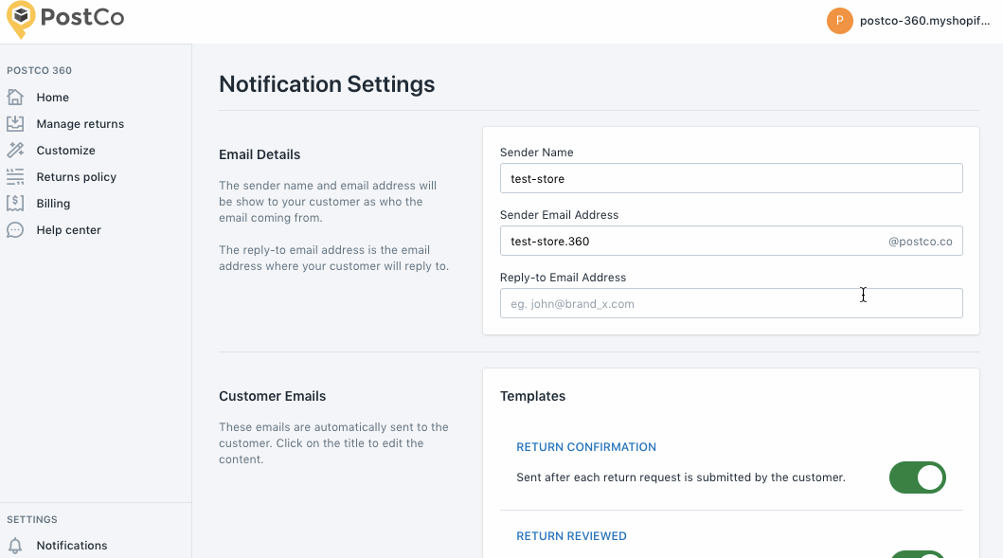The image size is (1003, 558).
Task: Click the Returns policy list icon
Action: pyautogui.click(x=15, y=177)
